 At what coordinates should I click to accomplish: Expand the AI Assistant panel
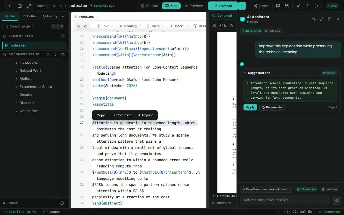322,19
